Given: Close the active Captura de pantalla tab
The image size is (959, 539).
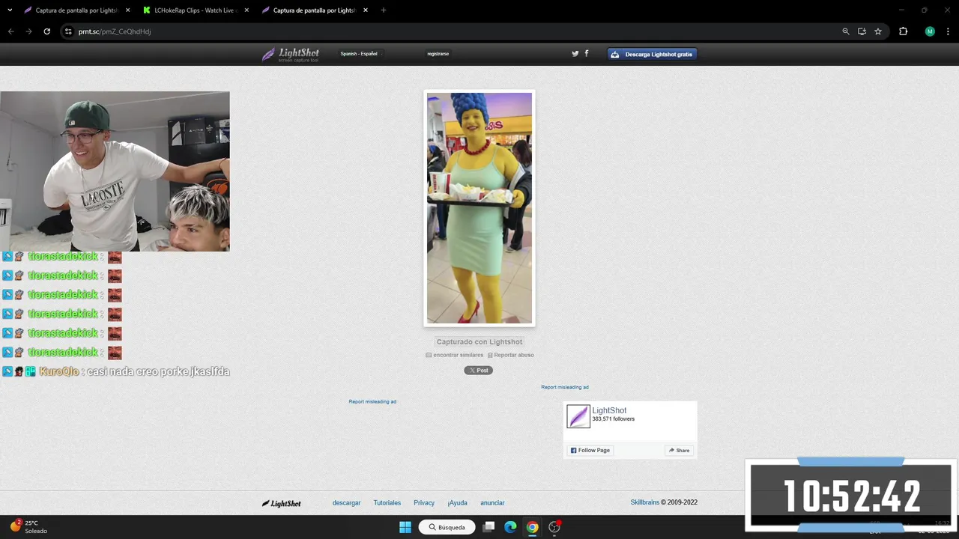Looking at the screenshot, I should [365, 10].
